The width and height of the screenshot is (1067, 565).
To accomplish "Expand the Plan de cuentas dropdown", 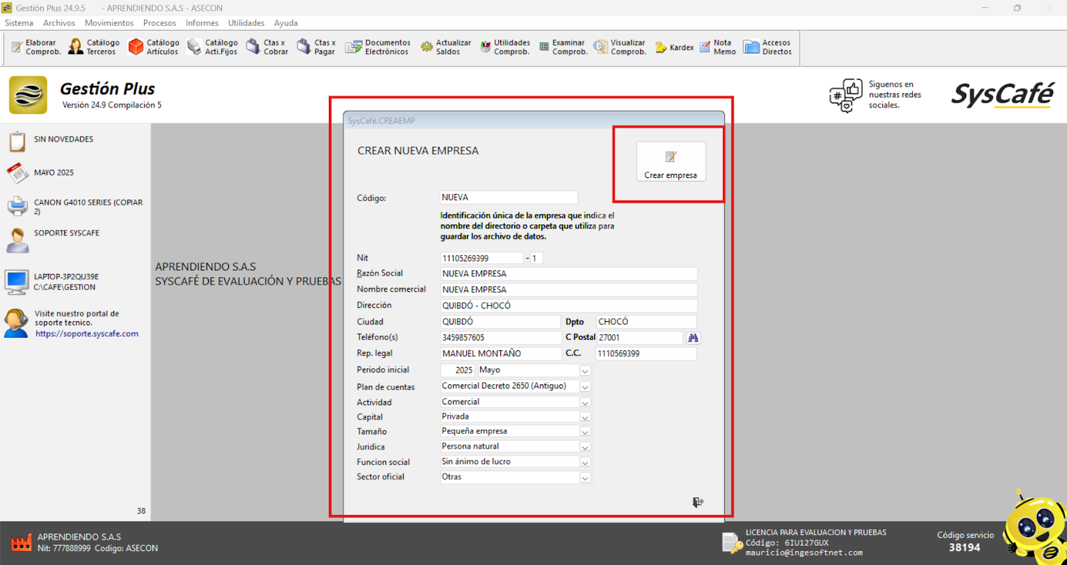I will tap(585, 387).
